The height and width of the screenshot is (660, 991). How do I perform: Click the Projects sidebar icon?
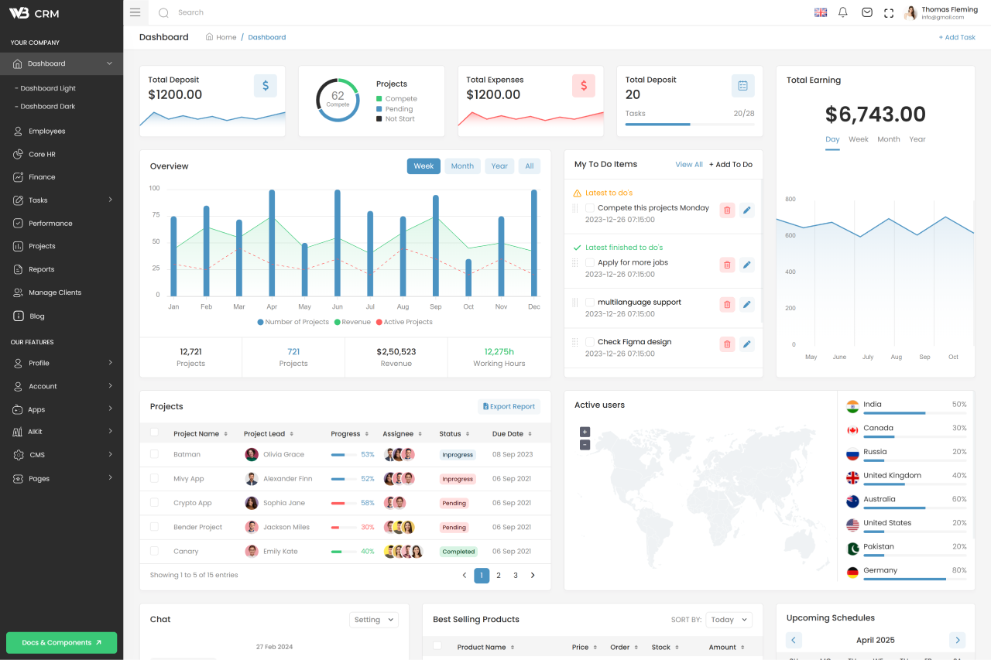point(18,246)
